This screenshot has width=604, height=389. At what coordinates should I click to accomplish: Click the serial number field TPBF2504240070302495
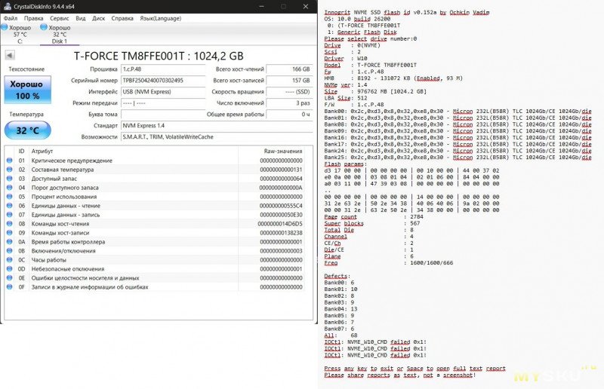pyautogui.click(x=163, y=81)
